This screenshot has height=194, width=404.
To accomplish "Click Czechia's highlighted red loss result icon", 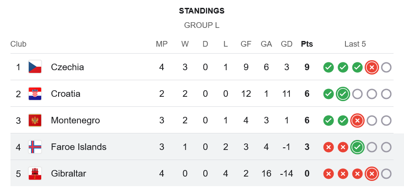I will click(x=372, y=67).
